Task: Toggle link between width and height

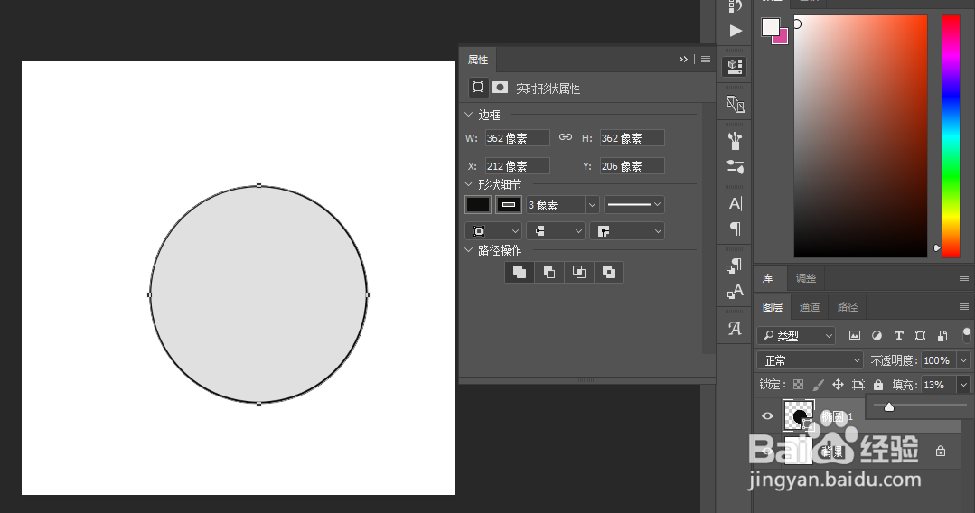Action: pyautogui.click(x=566, y=137)
